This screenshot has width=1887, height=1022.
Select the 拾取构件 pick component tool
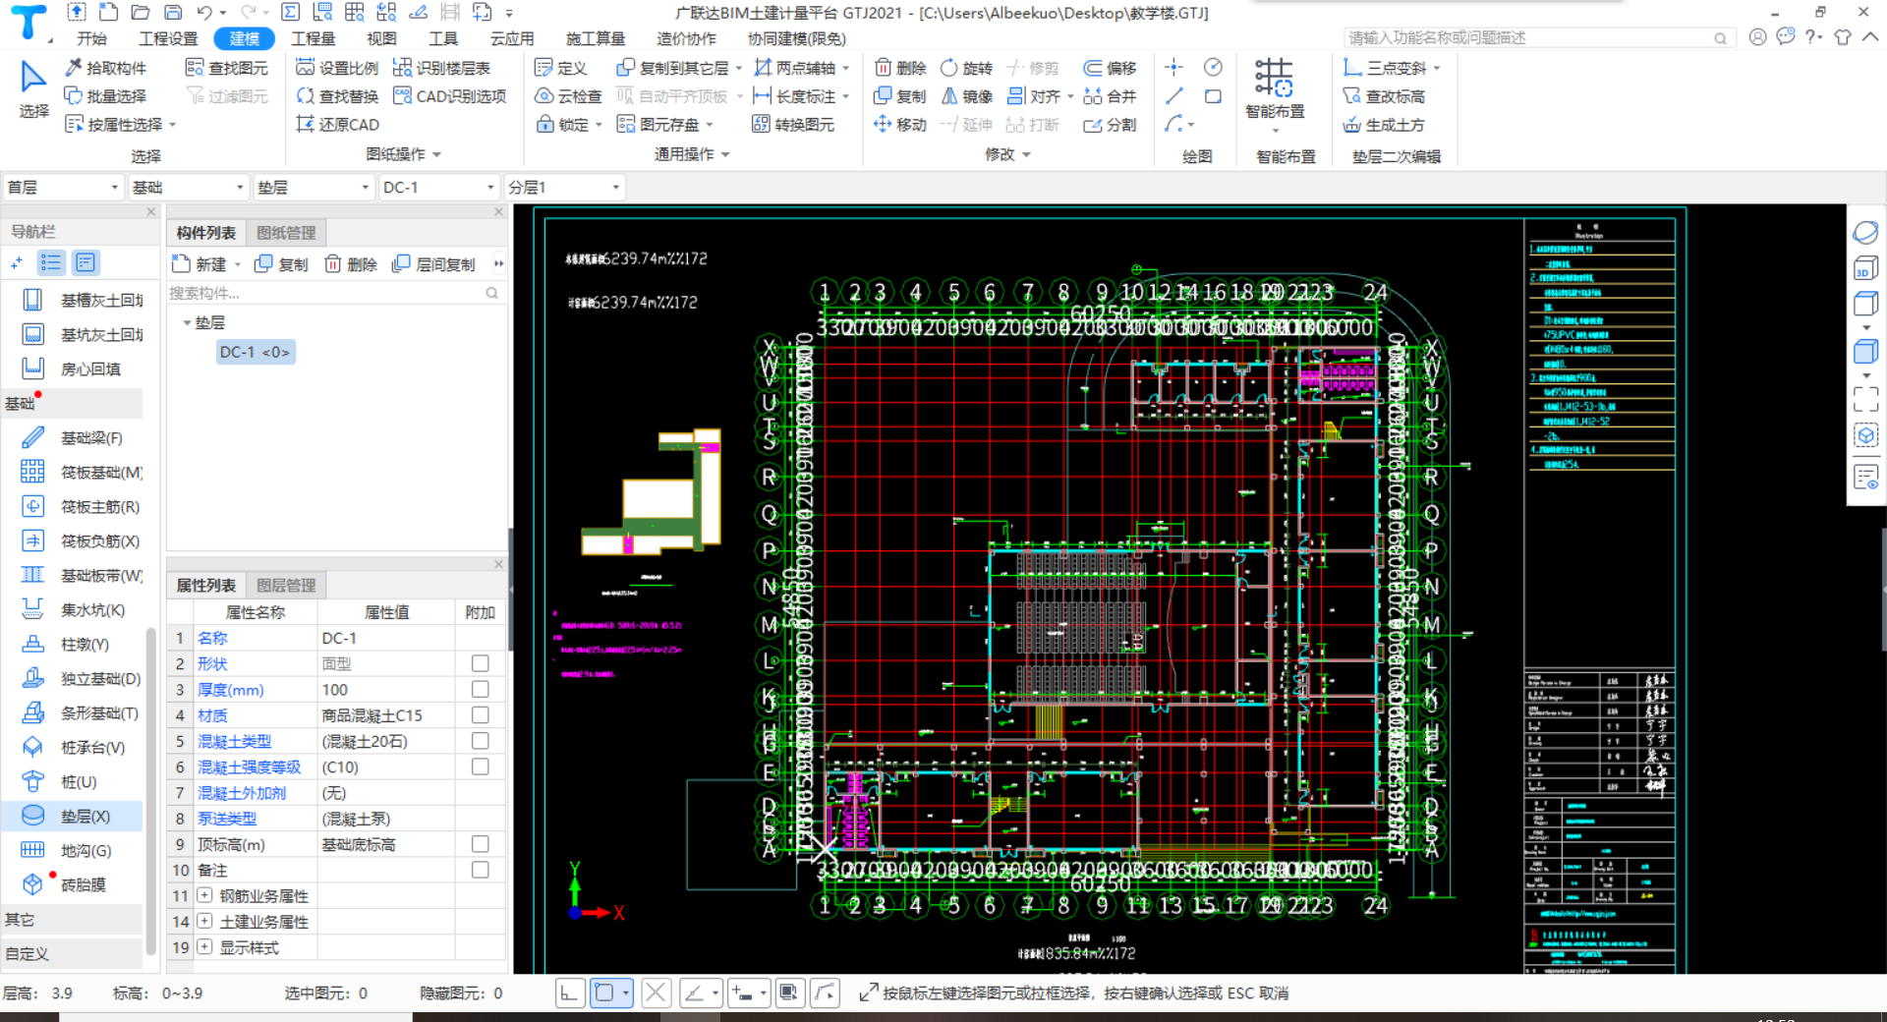(105, 68)
